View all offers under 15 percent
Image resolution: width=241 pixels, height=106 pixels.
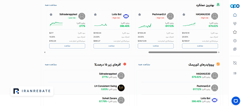click(51, 64)
